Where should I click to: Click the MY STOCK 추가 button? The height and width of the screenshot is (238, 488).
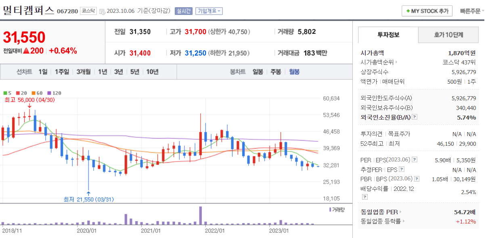(427, 11)
